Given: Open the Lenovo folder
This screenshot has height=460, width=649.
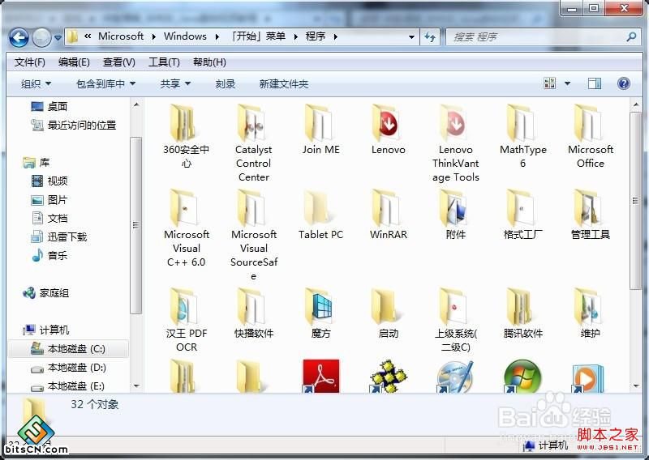Looking at the screenshot, I should click(x=388, y=130).
